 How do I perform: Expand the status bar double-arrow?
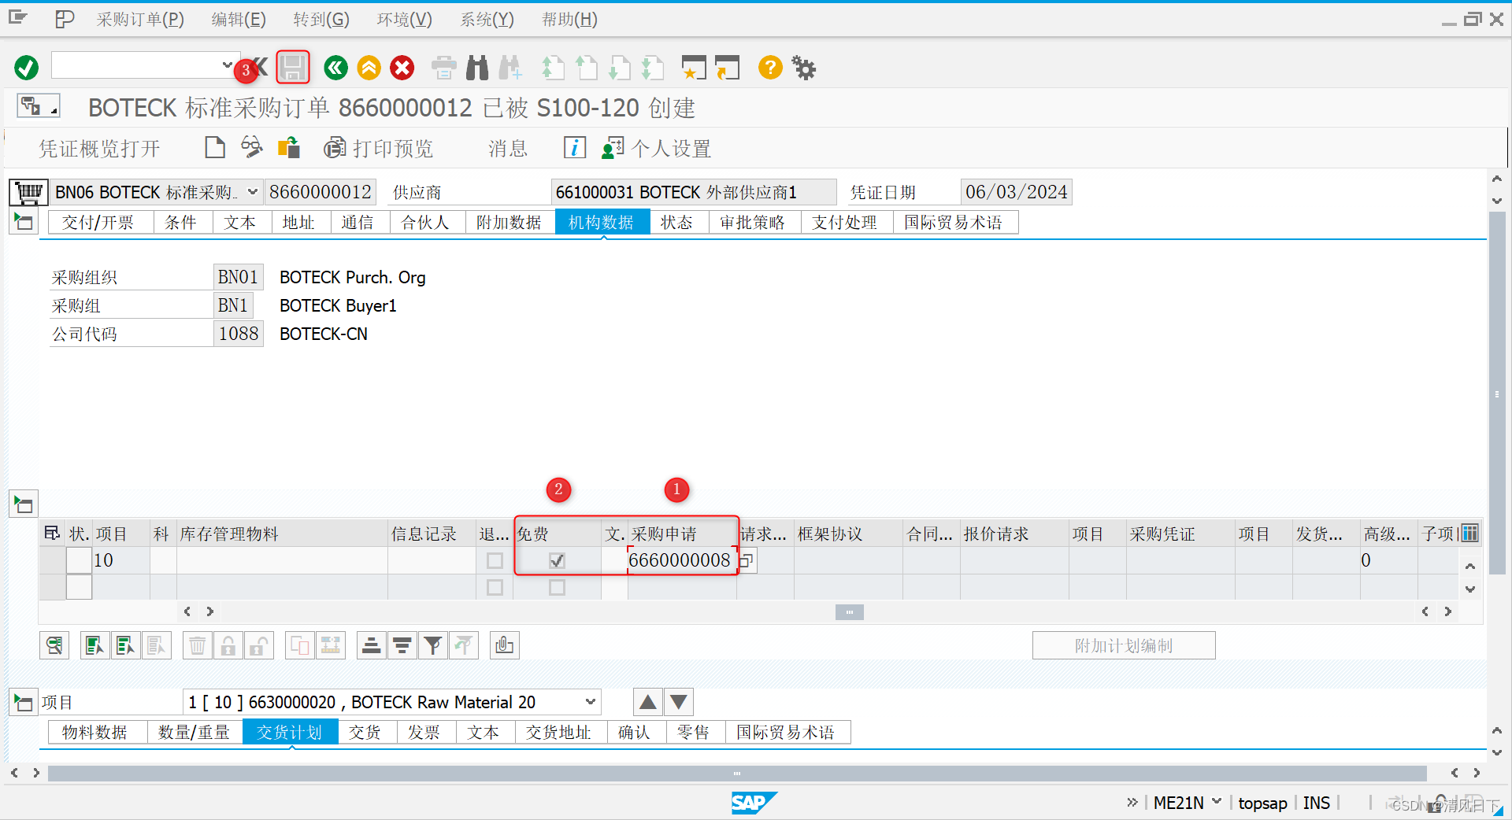point(1132,802)
